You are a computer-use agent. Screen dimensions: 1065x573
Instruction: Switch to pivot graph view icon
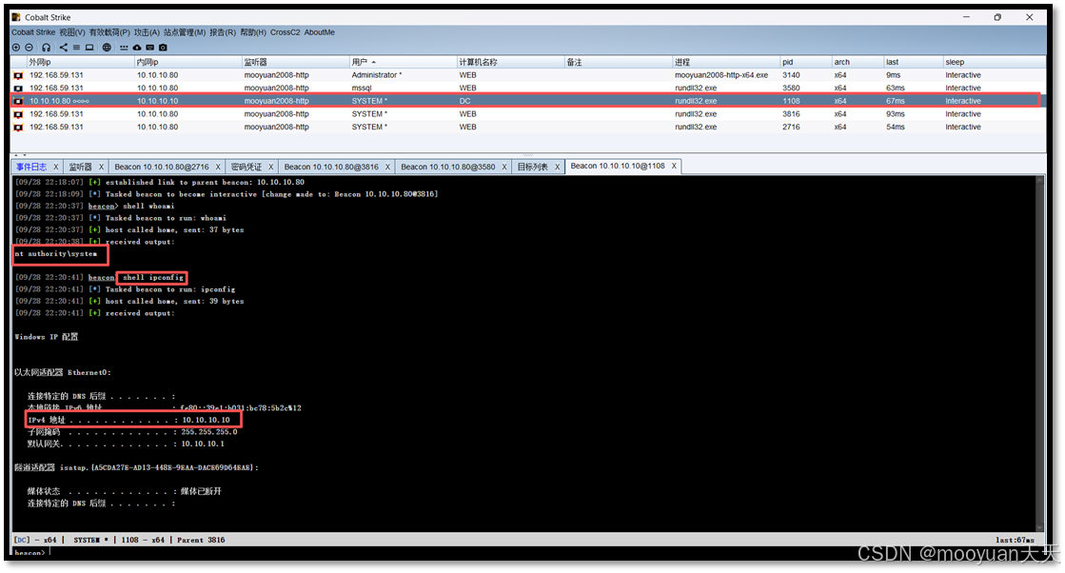(x=63, y=48)
